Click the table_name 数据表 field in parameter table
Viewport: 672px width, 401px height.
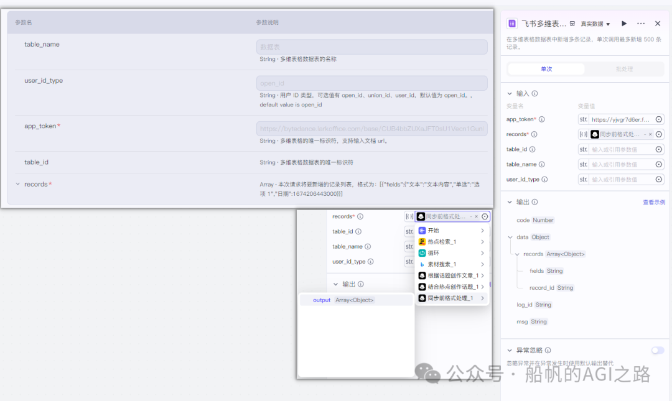pyautogui.click(x=371, y=47)
